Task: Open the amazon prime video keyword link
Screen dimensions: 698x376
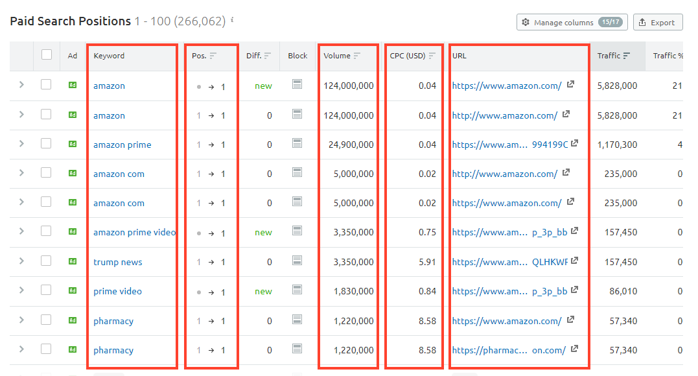Action: click(x=134, y=232)
